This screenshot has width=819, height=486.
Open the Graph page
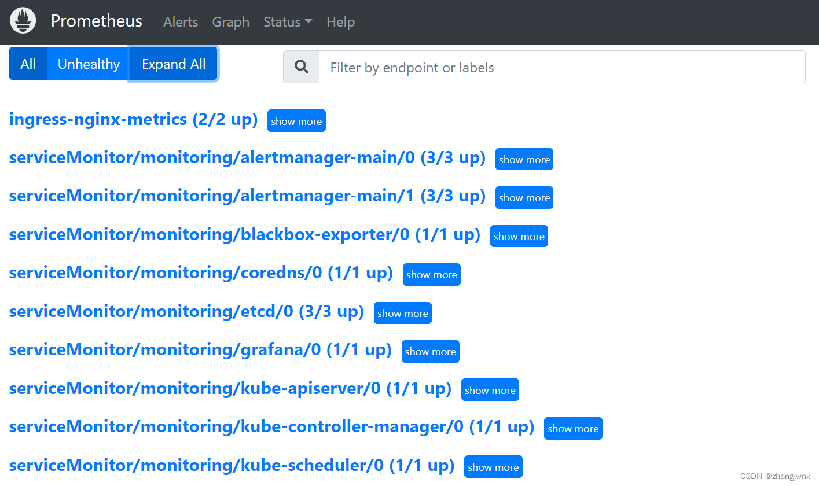[231, 22]
